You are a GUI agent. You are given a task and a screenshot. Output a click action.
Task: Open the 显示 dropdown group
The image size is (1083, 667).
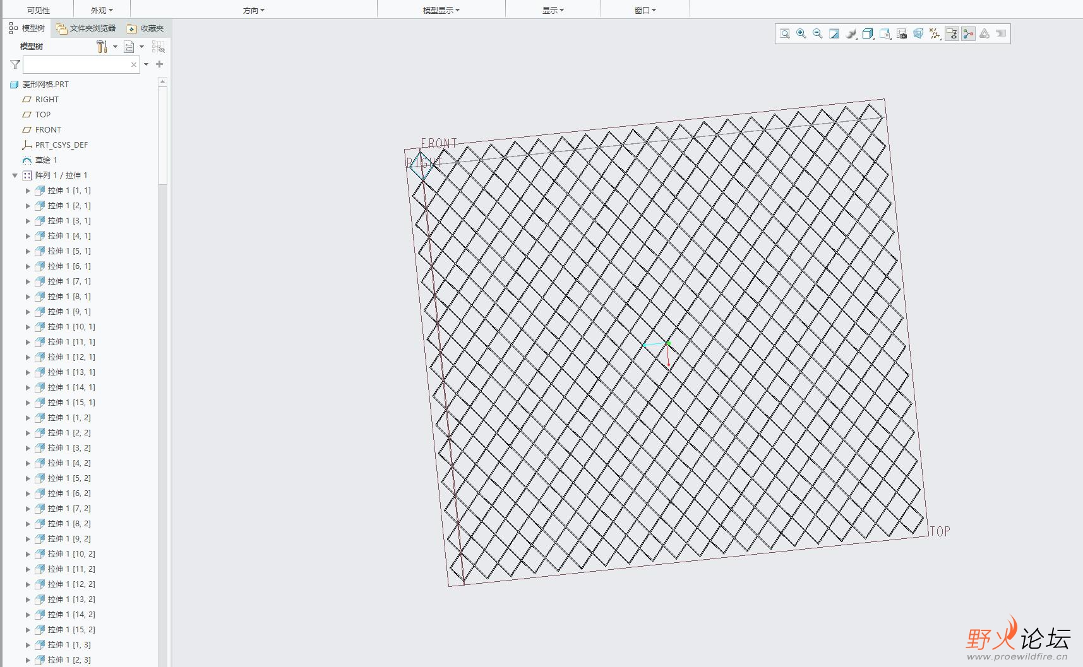(x=553, y=10)
